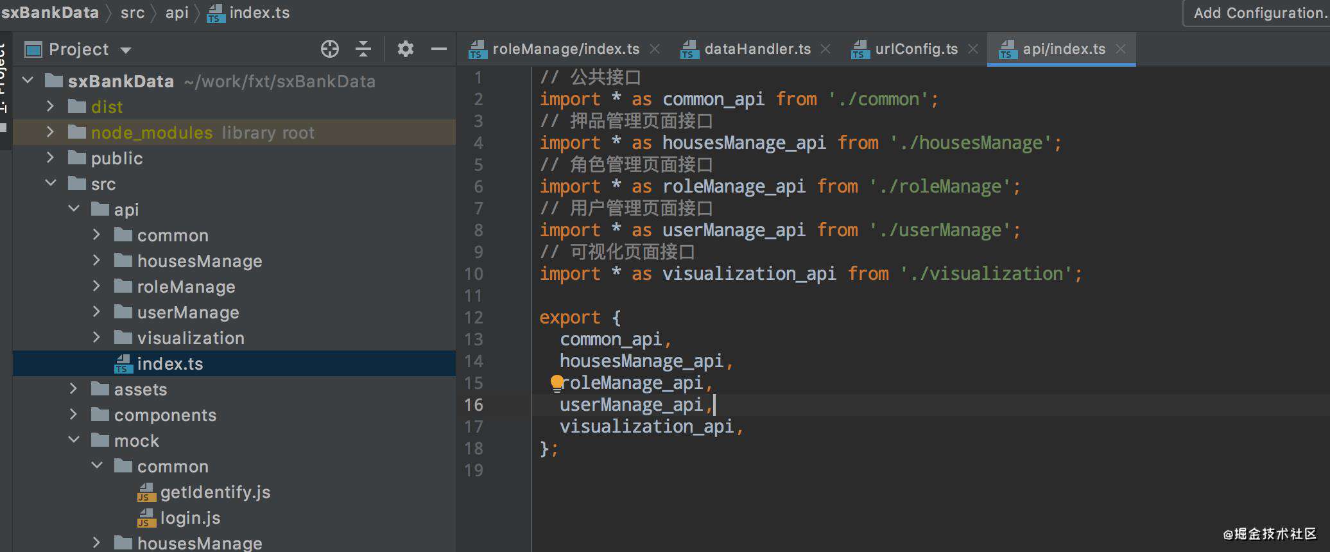Select the public folder row
The image size is (1330, 552).
click(234, 158)
